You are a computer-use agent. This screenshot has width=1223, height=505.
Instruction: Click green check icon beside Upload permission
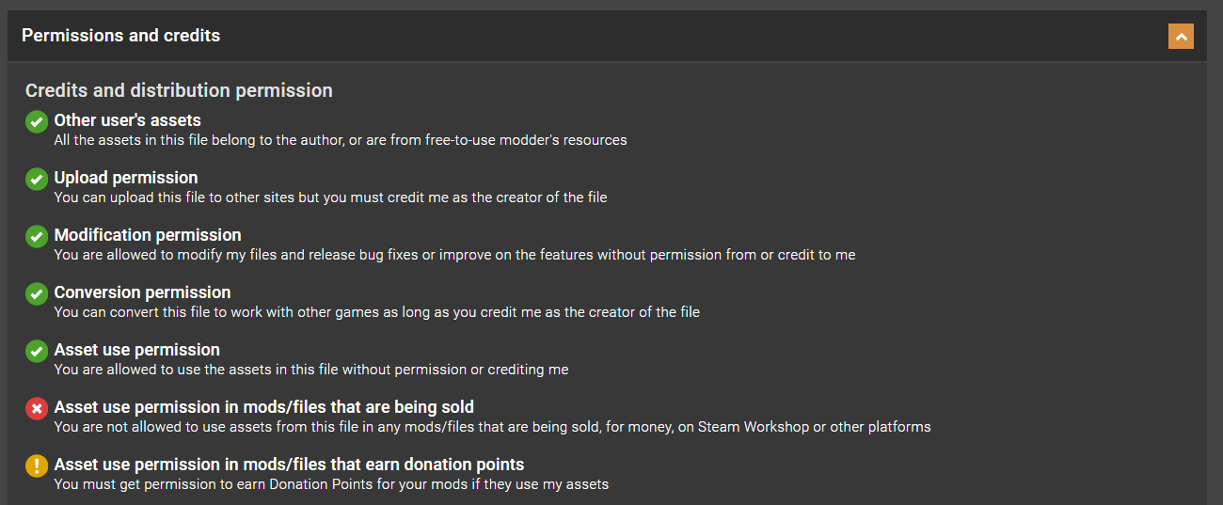point(37,179)
